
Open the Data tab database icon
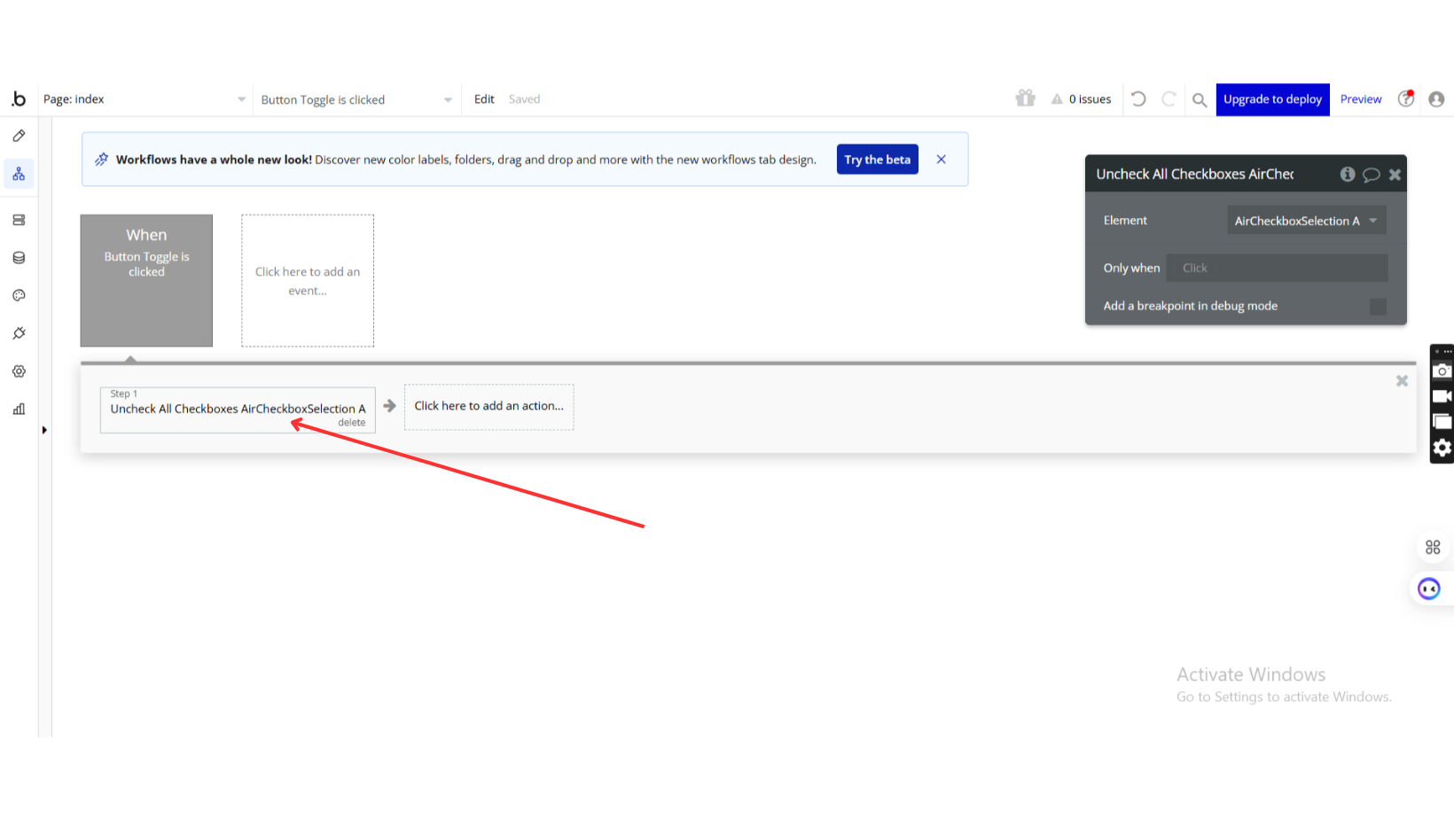click(x=19, y=258)
